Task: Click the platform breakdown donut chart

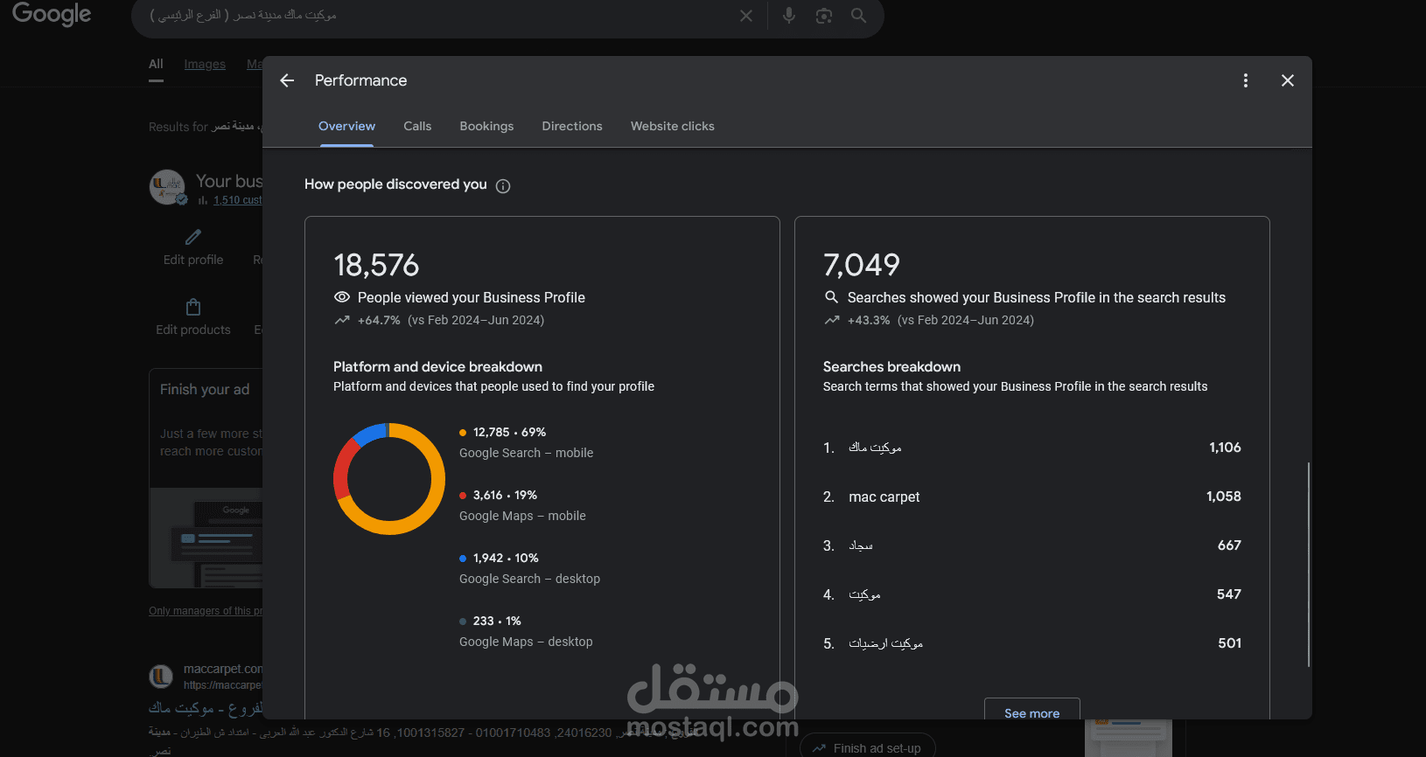Action: [x=389, y=479]
